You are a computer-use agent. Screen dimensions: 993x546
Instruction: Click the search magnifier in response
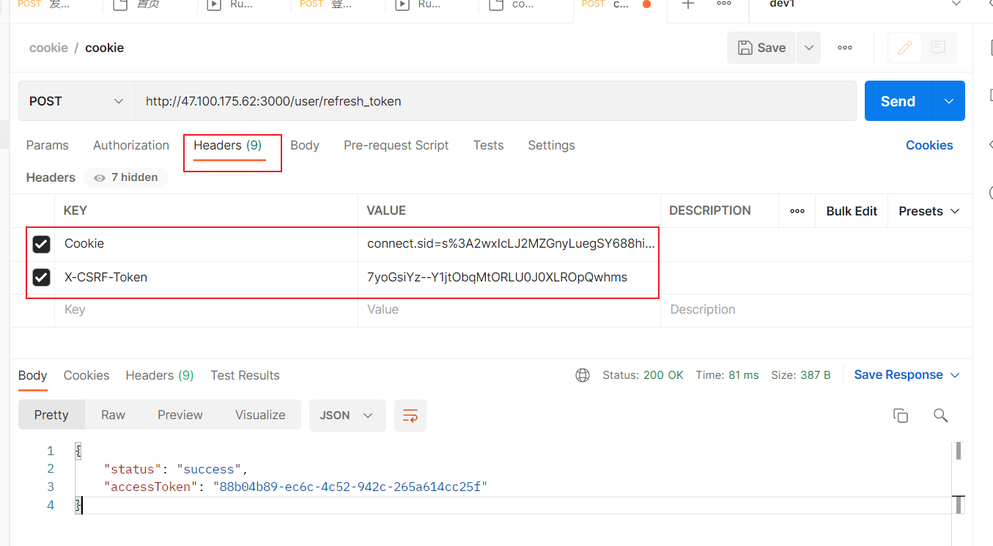(x=941, y=416)
